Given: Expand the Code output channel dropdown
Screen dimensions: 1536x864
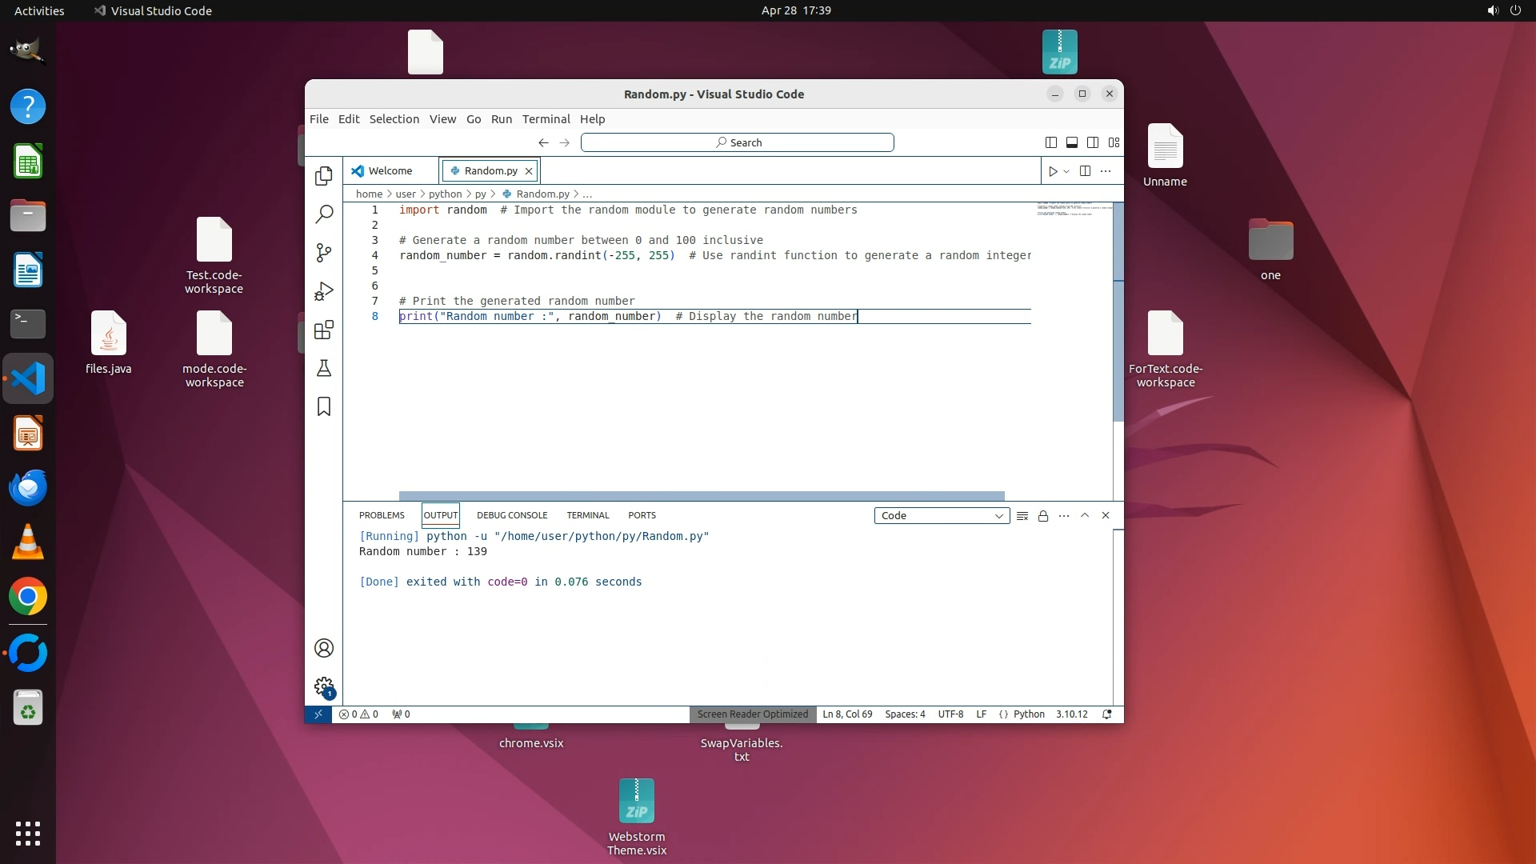Looking at the screenshot, I should click(942, 516).
